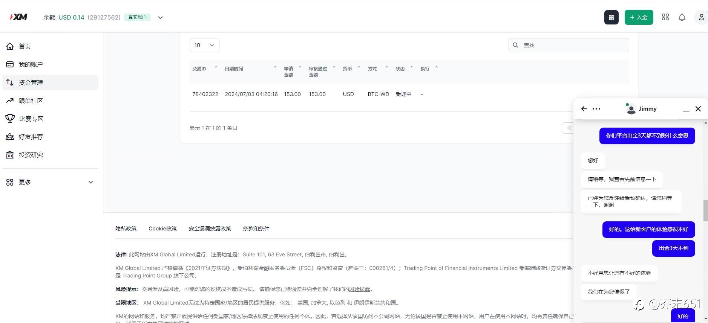This screenshot has width=708, height=323.
Task: Click the grid icon beside 更多
Action: [x=10, y=182]
